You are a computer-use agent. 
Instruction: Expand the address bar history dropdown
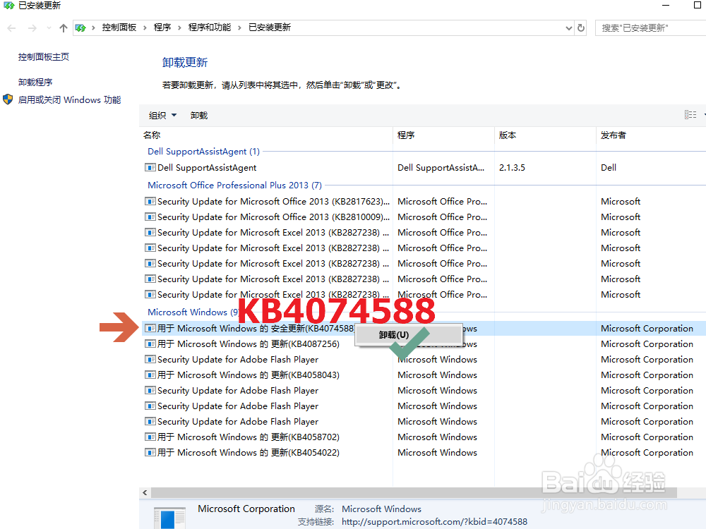coord(568,28)
